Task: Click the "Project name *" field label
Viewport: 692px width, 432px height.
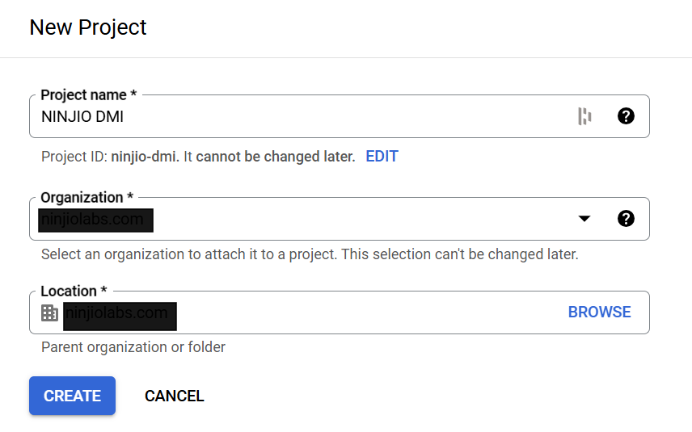Action: (88, 95)
